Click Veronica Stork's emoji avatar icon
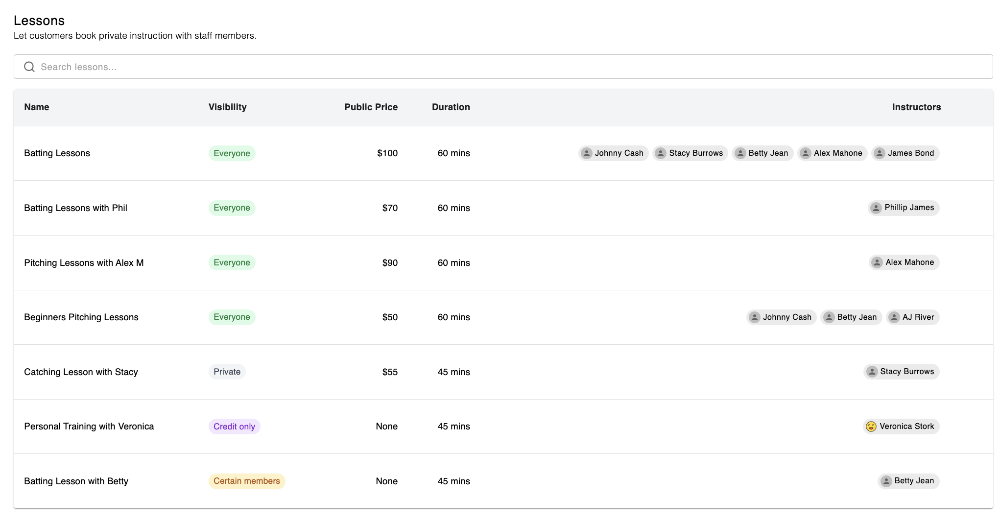Viewport: 1000px width, 521px height. (x=871, y=426)
